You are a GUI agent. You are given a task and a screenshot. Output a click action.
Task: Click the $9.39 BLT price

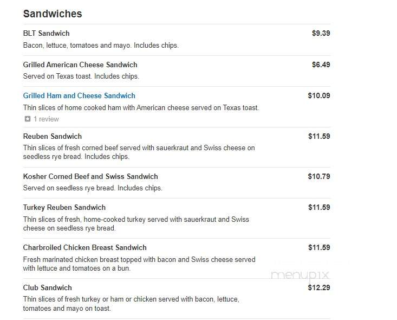point(321,33)
